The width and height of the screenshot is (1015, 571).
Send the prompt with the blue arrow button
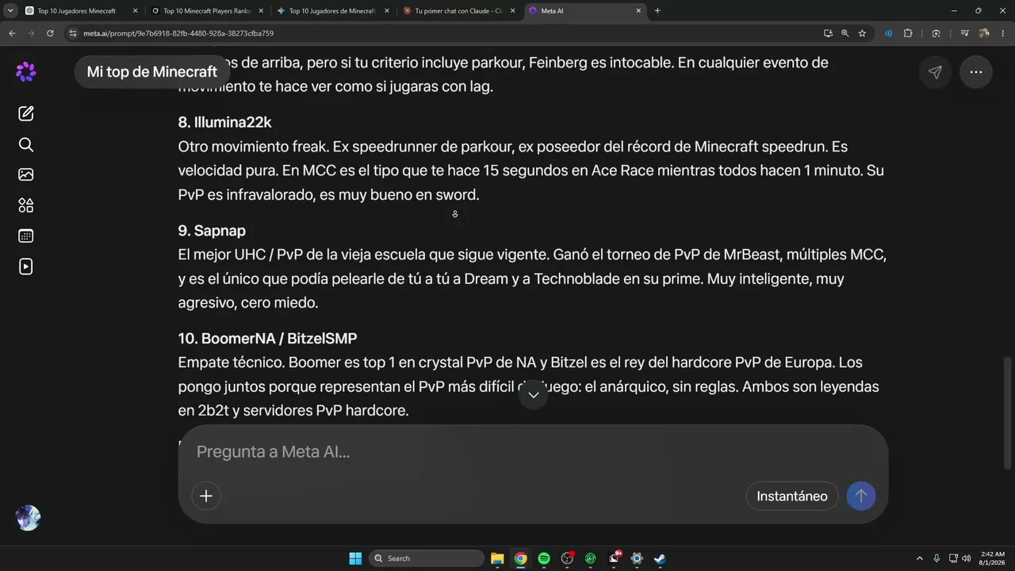(x=861, y=496)
